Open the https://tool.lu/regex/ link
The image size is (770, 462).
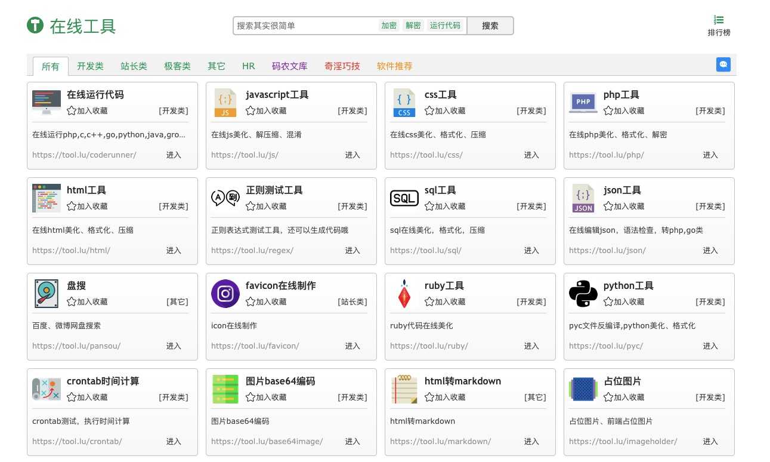pos(252,250)
